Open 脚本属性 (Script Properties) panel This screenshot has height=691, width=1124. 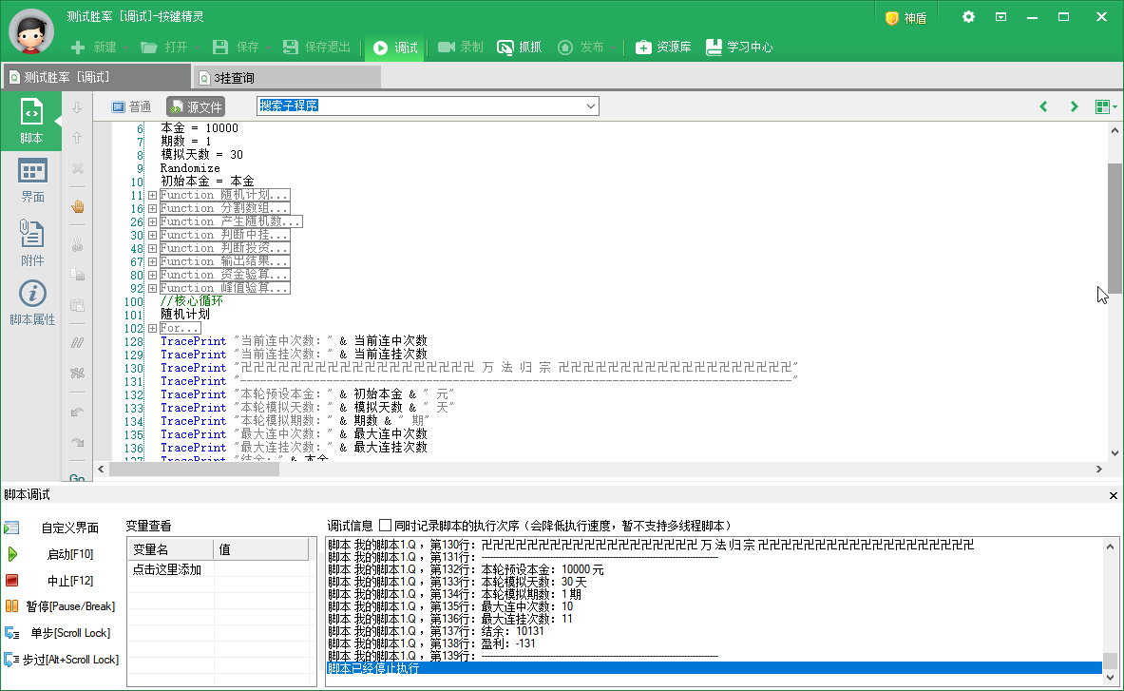pos(32,304)
